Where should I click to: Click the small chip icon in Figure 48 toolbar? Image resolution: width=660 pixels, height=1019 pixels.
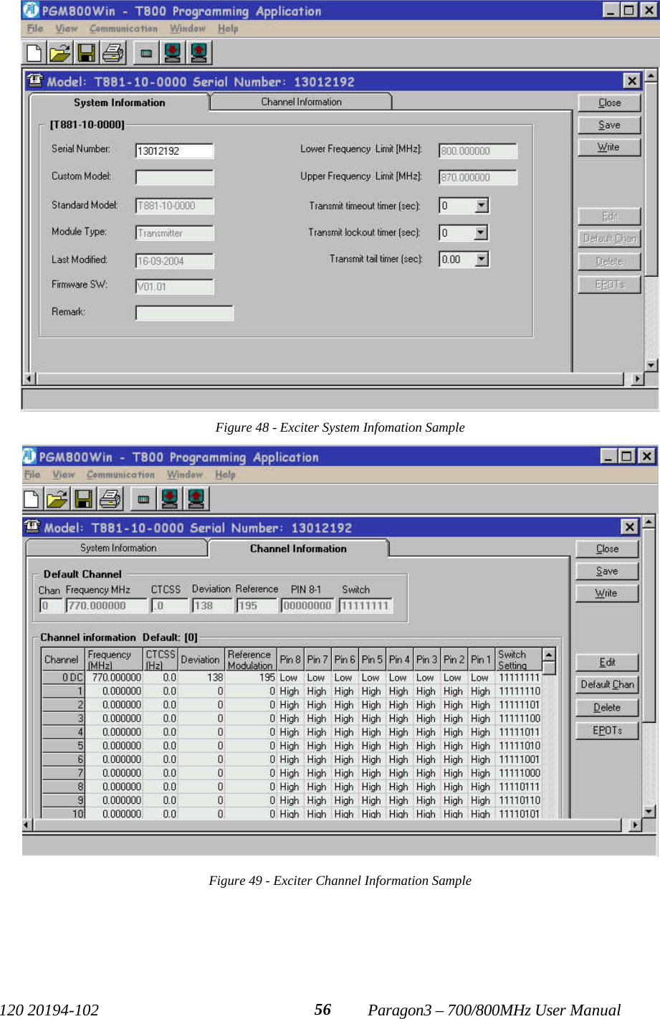(x=146, y=53)
